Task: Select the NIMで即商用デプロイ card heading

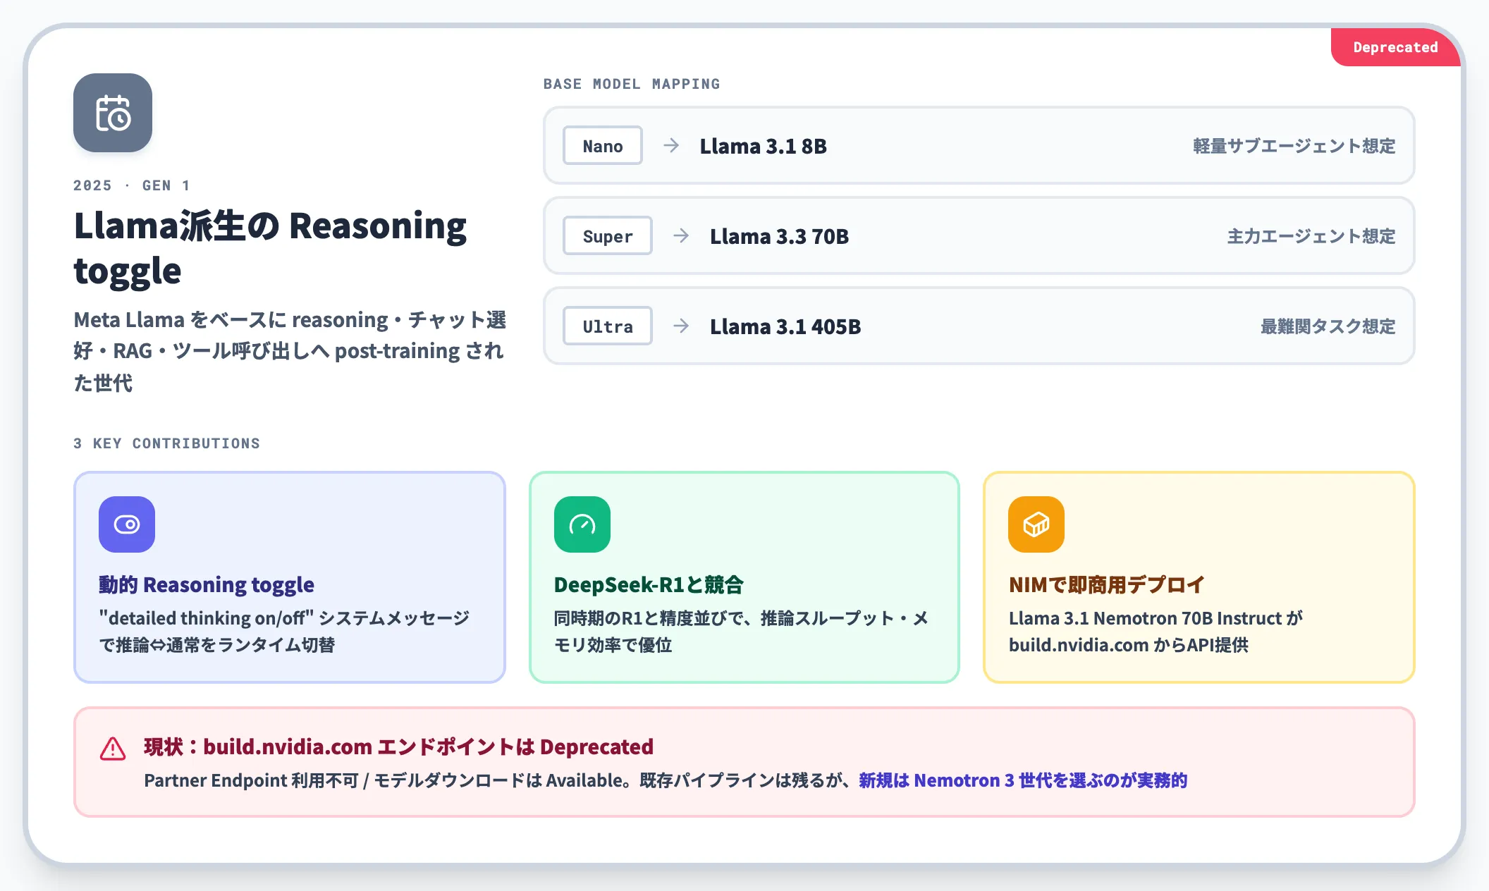Action: 1107,584
